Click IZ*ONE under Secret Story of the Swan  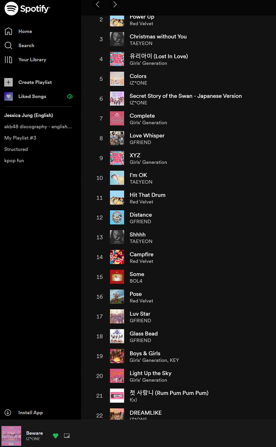click(138, 103)
